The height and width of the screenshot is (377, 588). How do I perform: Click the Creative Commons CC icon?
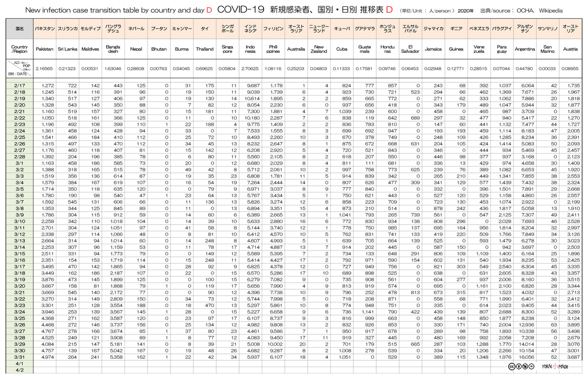point(511,367)
